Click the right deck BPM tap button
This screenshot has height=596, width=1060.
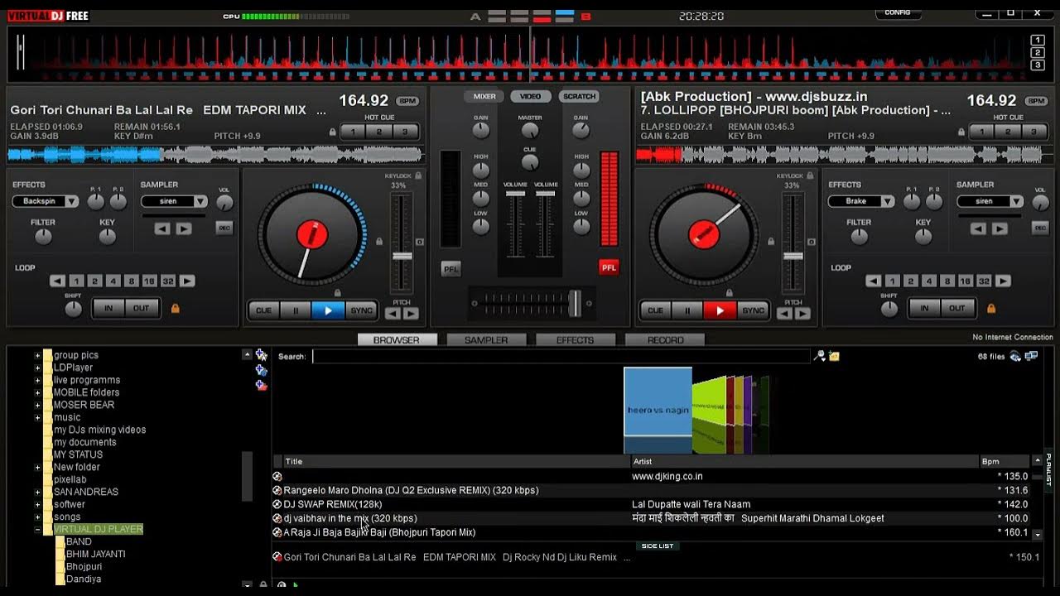point(1037,101)
